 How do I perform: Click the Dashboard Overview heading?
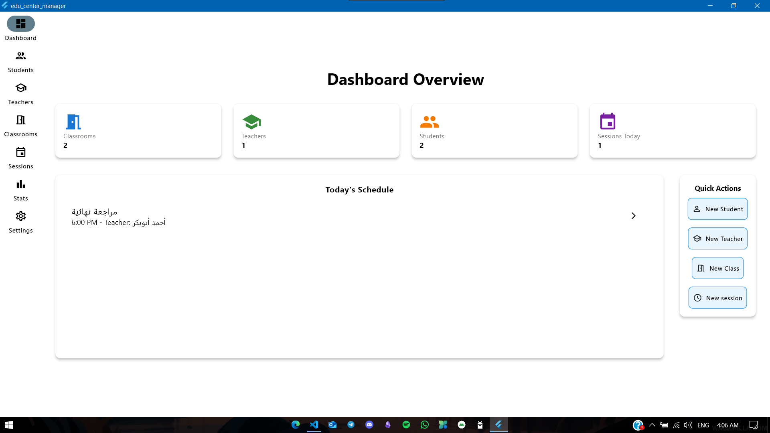coord(405,79)
